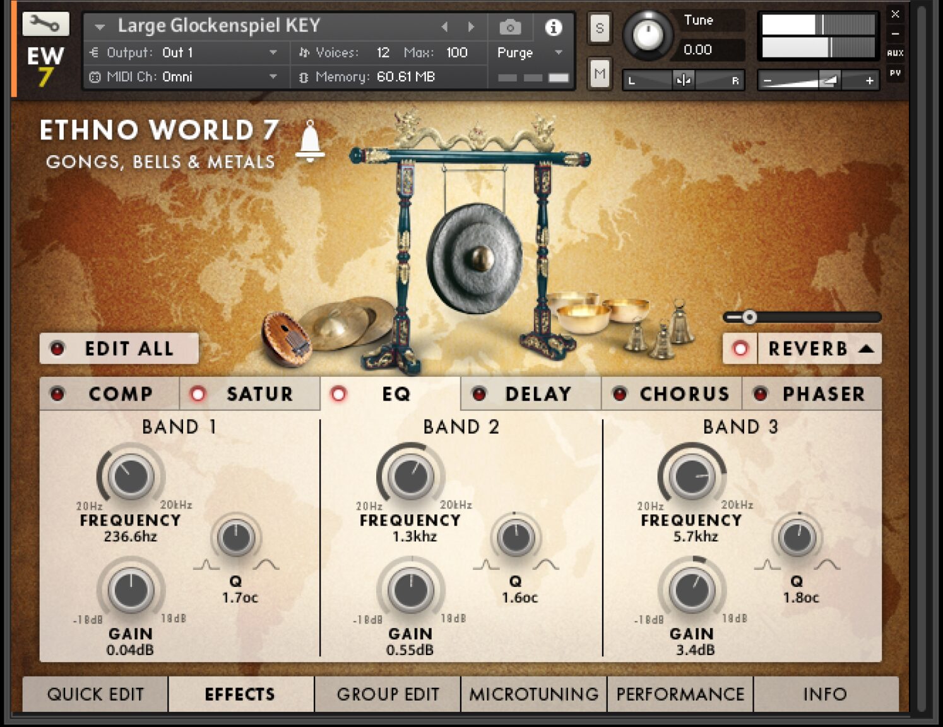Select the DELAY effect tab label

pos(538,394)
